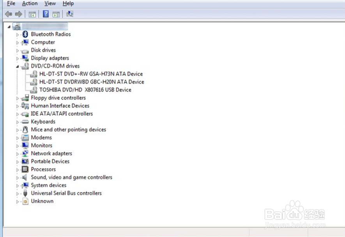345x237 pixels.
Task: Click the Forward navigation arrow
Action: pyautogui.click(x=18, y=14)
